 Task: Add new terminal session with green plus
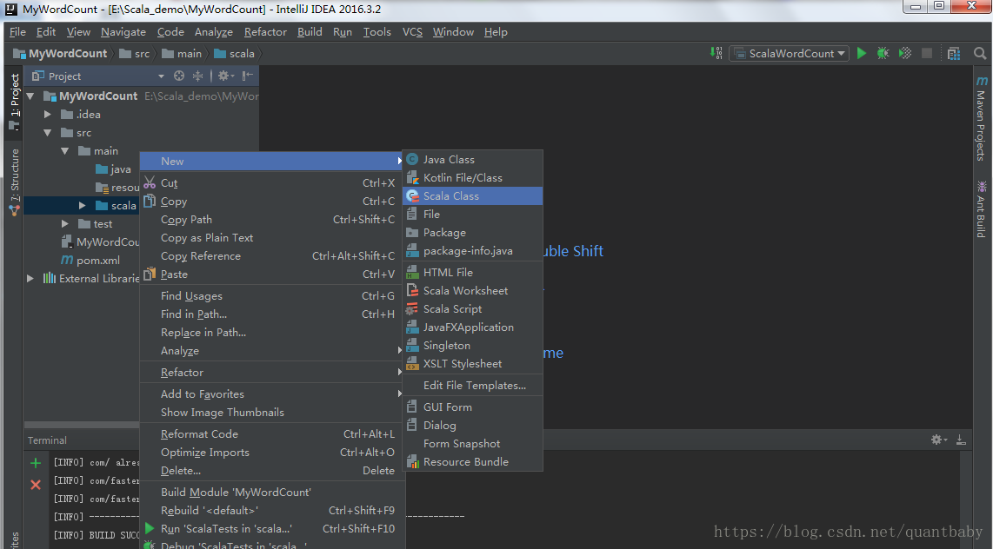click(x=36, y=463)
